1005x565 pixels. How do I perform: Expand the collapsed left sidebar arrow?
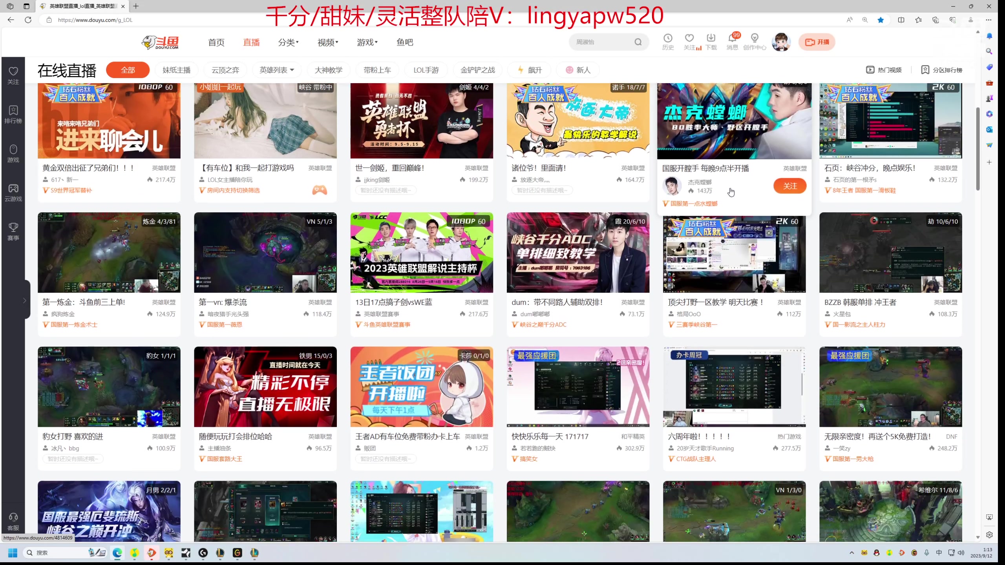pos(24,301)
